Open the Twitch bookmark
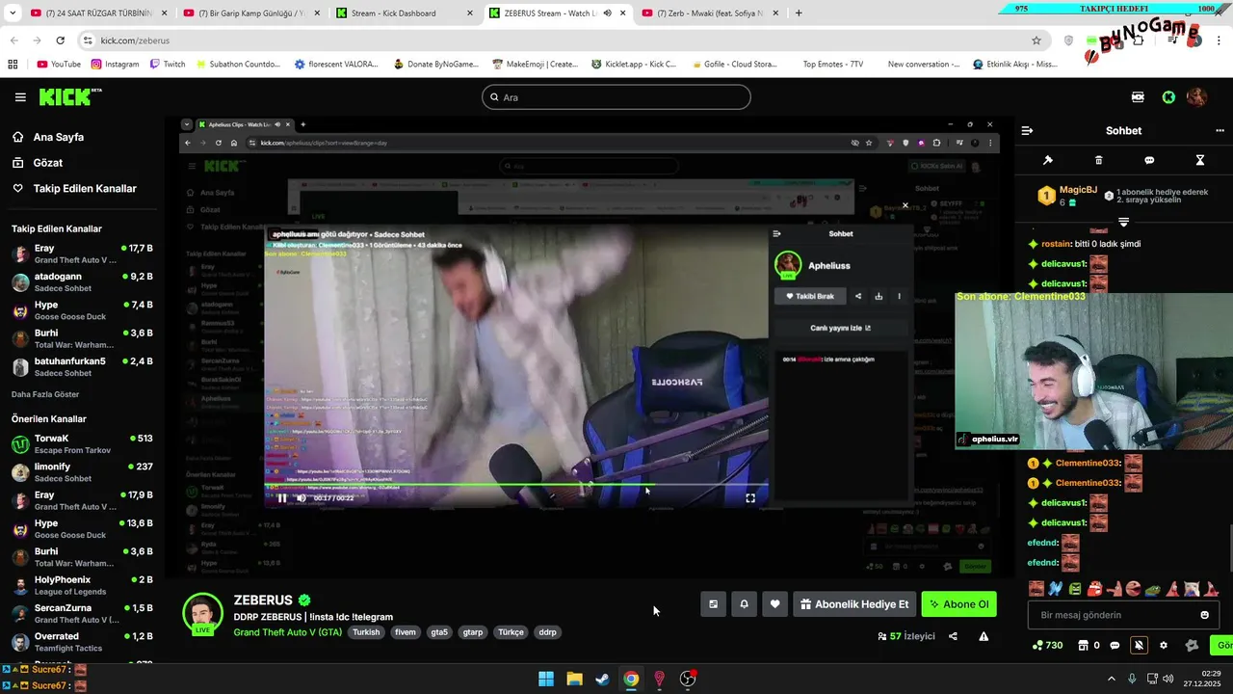The image size is (1233, 694). [x=168, y=65]
